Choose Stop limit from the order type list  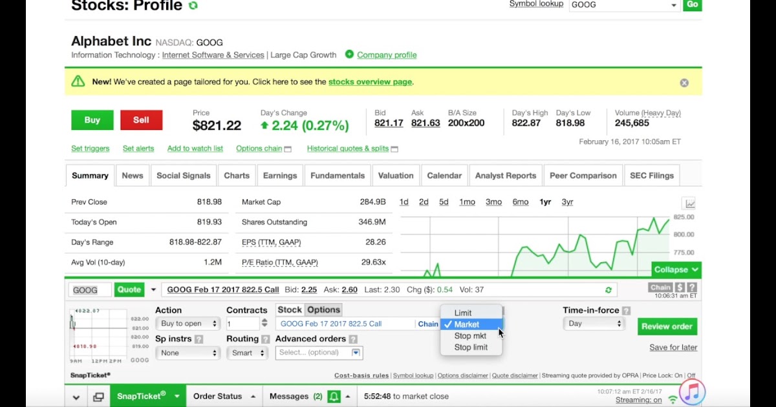(471, 348)
